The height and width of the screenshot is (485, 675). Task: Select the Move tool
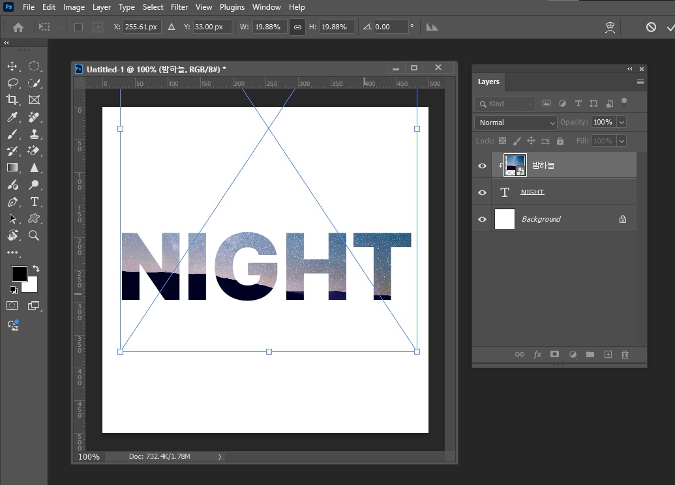click(x=12, y=66)
